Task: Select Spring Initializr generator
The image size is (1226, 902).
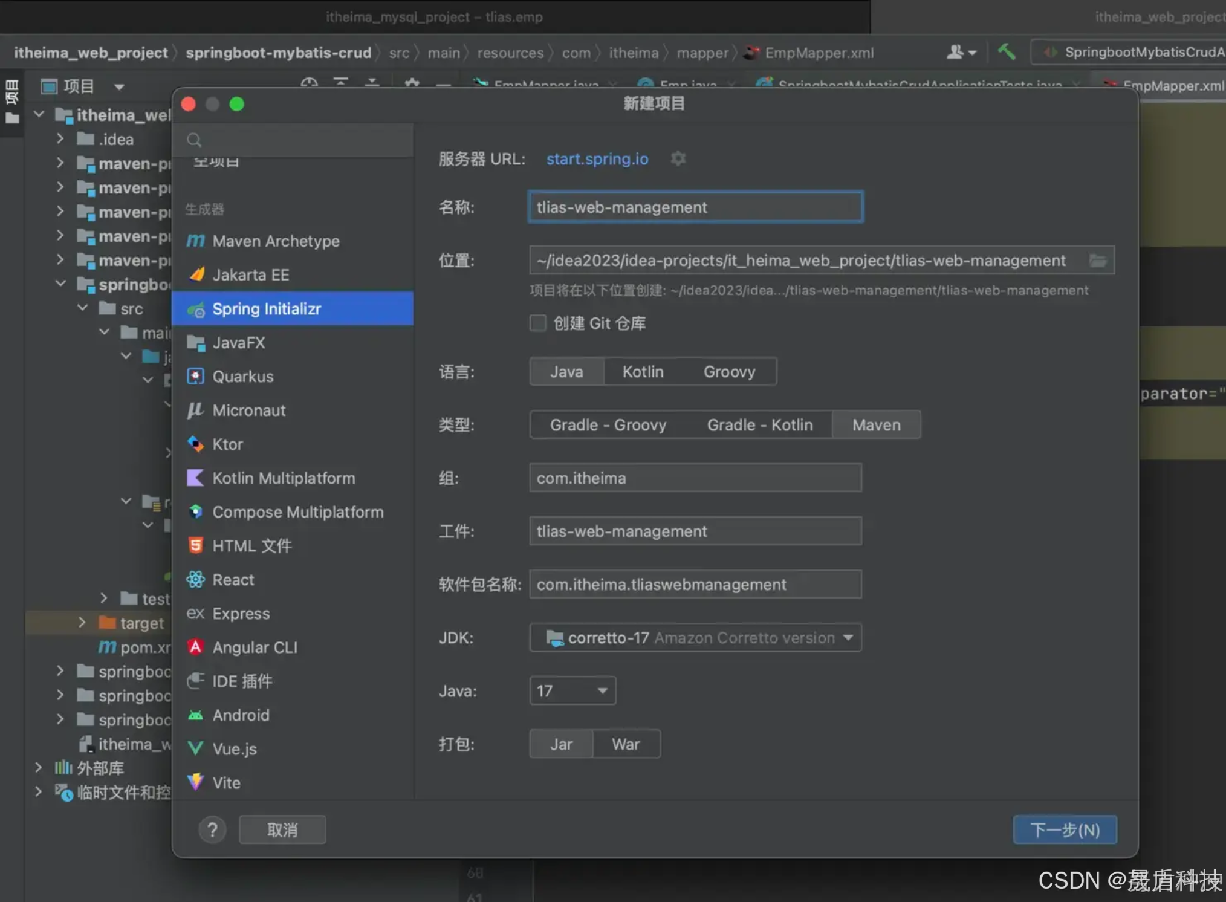Action: (x=293, y=308)
